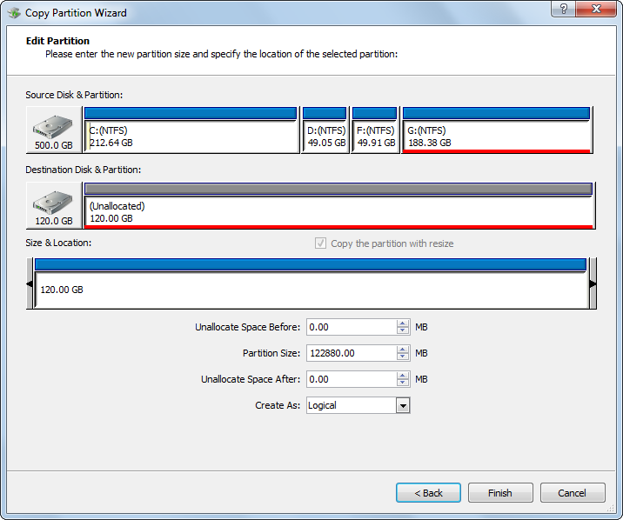Select the D: NTFS 49.05 GB partition

325,130
